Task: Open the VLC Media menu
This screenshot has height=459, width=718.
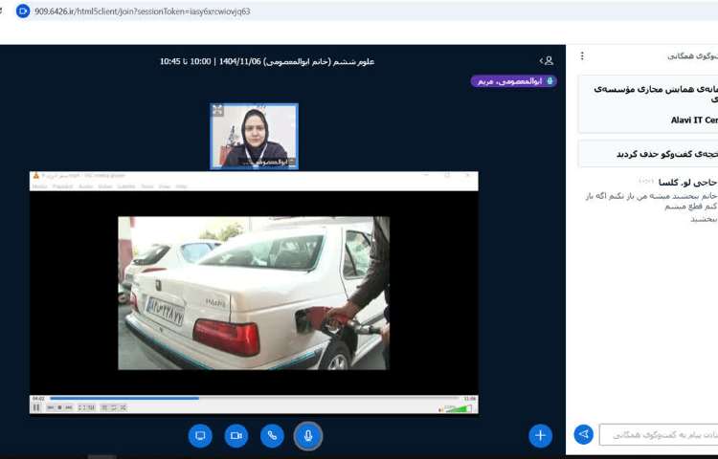Action: click(39, 186)
